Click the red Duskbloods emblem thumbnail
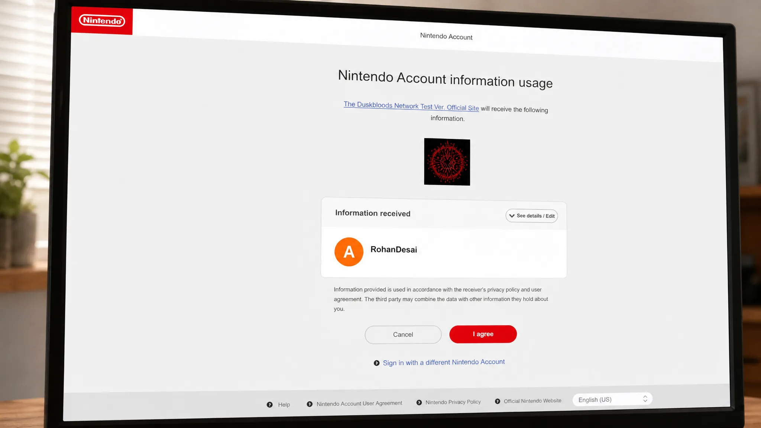 click(447, 162)
